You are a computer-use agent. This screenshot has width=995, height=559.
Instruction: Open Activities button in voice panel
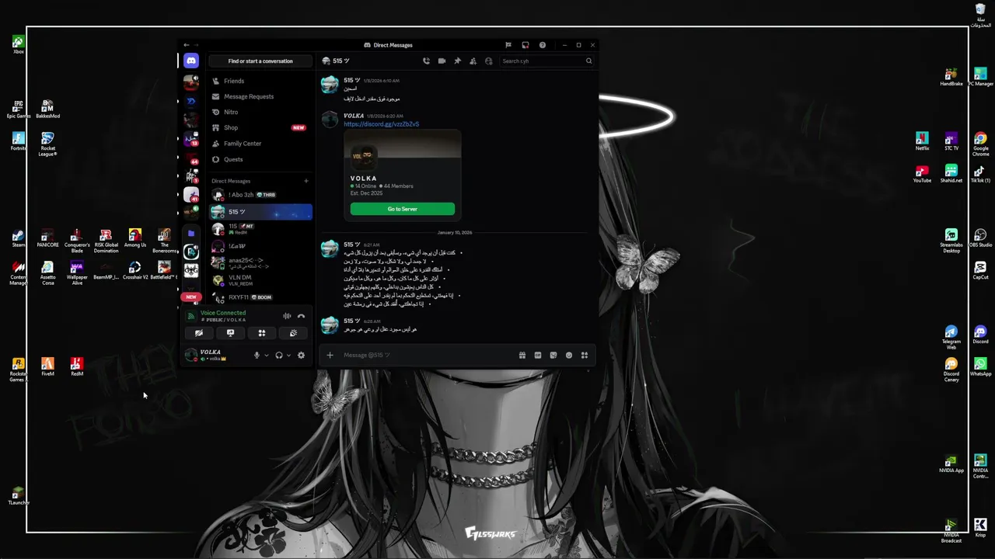[x=262, y=333]
